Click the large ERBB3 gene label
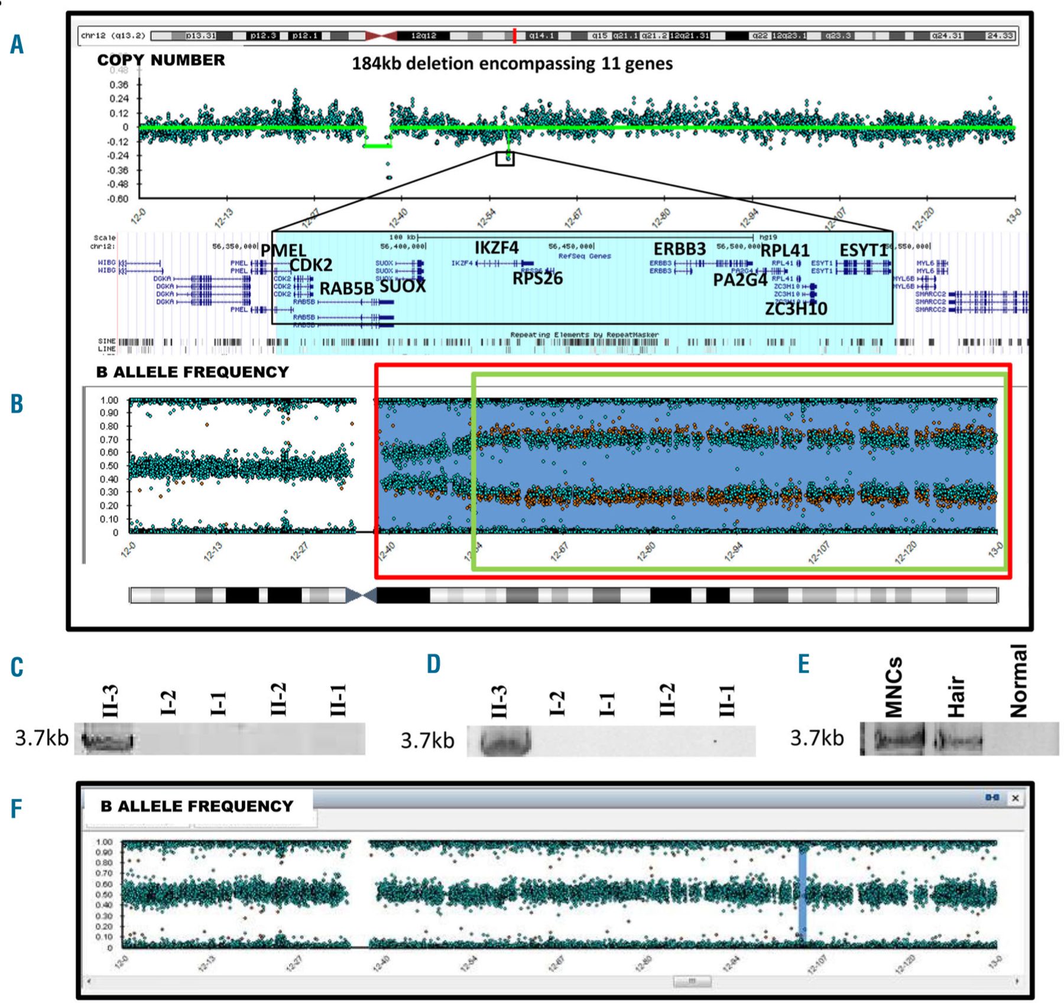 (x=679, y=248)
